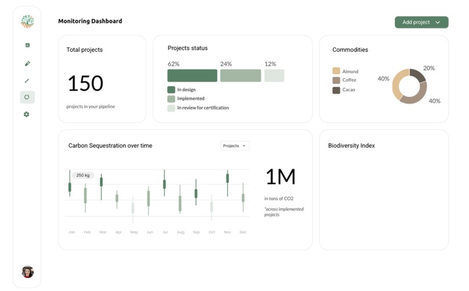Click the tree logo in the sidebar
This screenshot has width=469, height=291.
(27, 22)
